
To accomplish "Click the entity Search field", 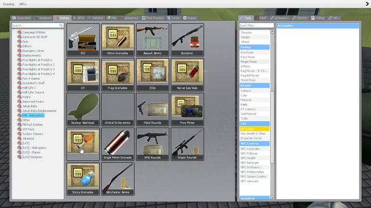I will tap(37, 25).
